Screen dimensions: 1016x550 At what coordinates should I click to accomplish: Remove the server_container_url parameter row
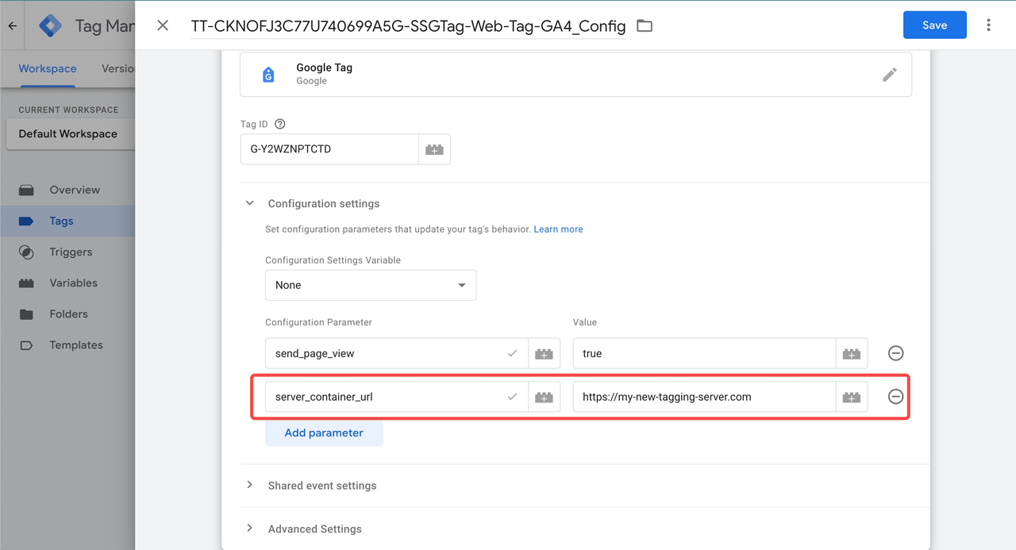point(895,396)
